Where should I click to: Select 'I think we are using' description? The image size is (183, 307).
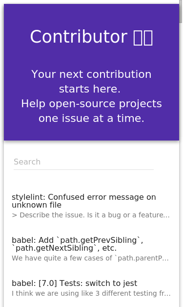[x=91, y=293]
